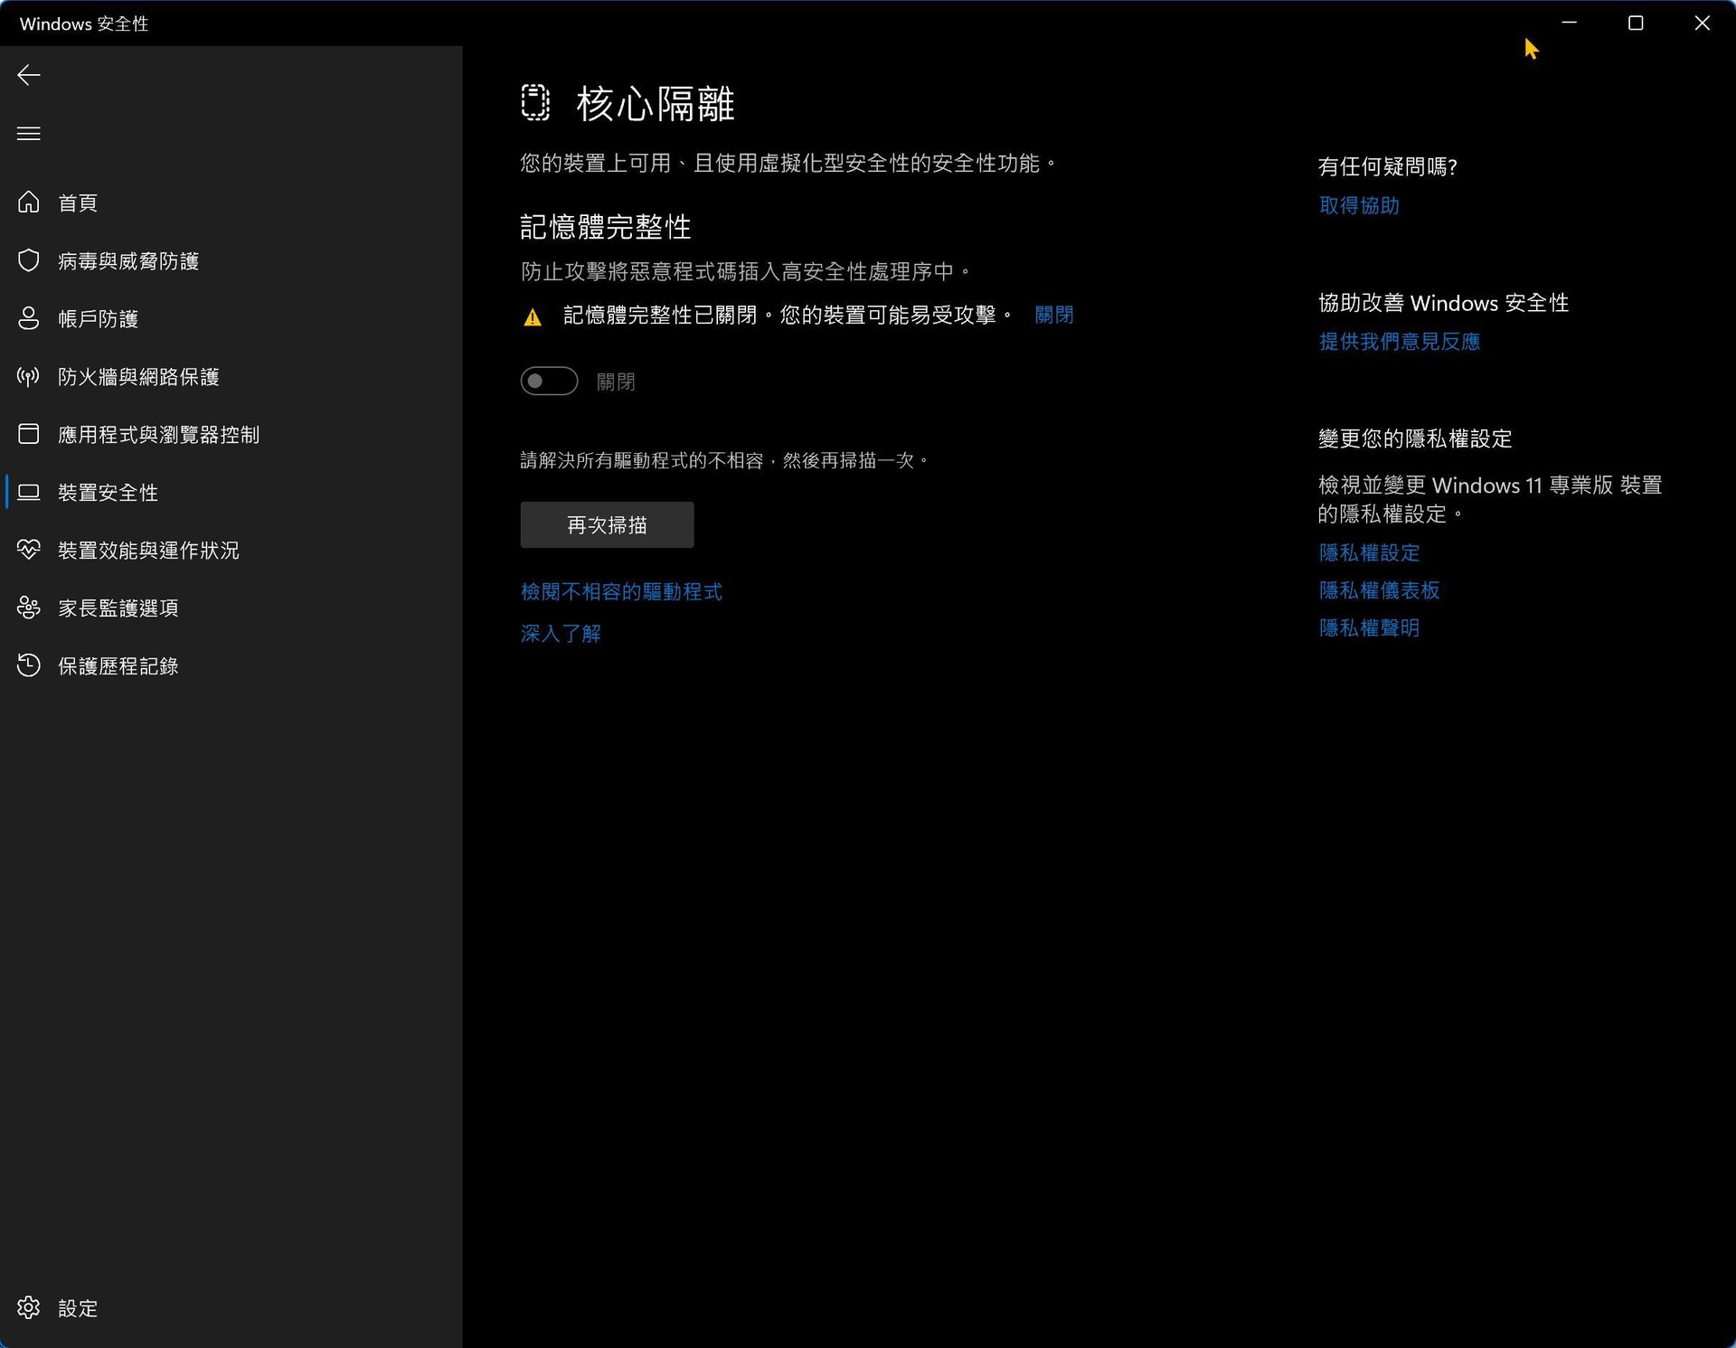Open 保護歷程記錄 section
This screenshot has height=1348, width=1736.
click(x=118, y=666)
